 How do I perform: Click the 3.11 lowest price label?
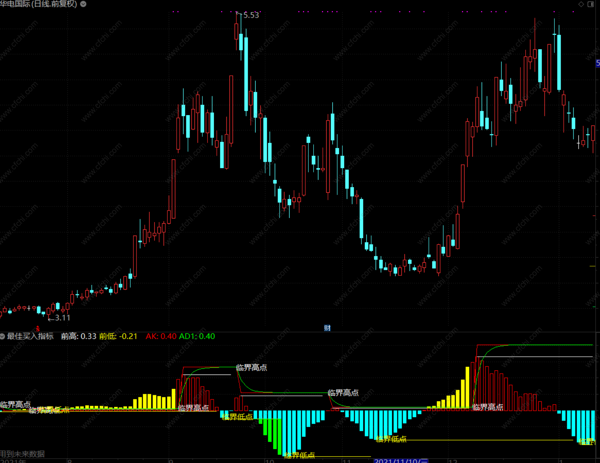pyautogui.click(x=62, y=318)
